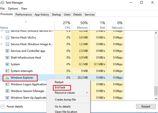Screen dimensions: 158x113
Task: Collapse view using Fewer details arrow icon
Action: pos(3,106)
